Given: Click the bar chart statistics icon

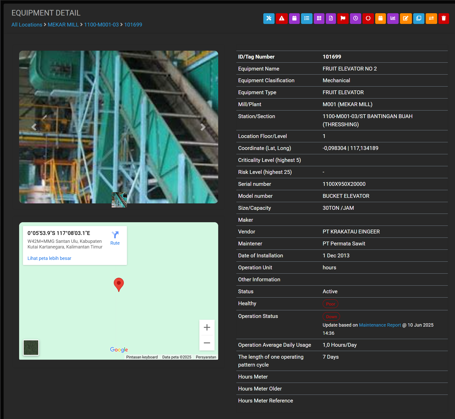Looking at the screenshot, I should [x=393, y=18].
